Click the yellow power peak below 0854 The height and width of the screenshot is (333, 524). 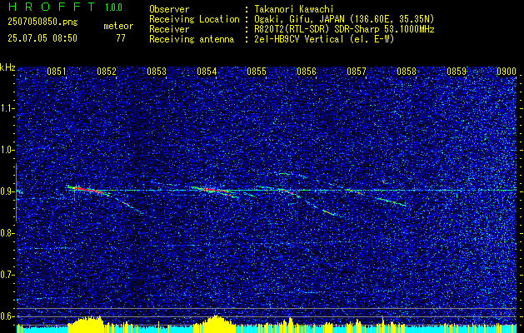[x=216, y=324]
